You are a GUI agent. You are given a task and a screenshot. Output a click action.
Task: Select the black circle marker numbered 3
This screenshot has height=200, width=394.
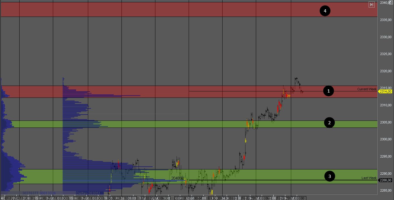tap(330, 176)
